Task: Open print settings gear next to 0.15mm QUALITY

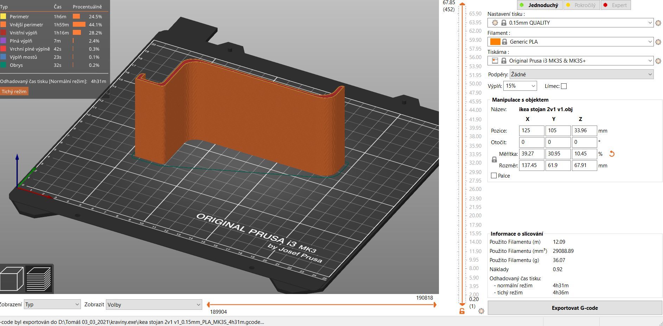Action: [x=658, y=23]
